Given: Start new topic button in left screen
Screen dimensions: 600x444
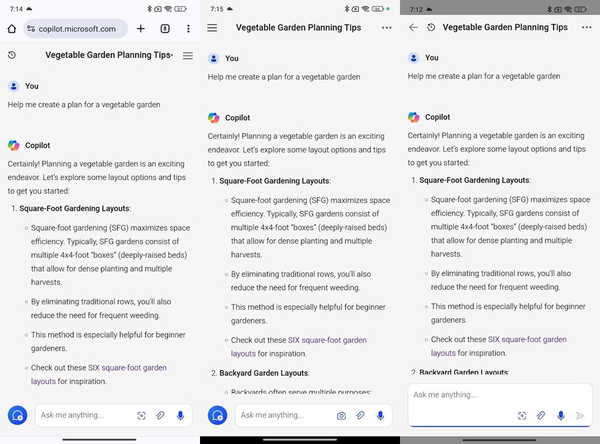Looking at the screenshot, I should point(18,415).
